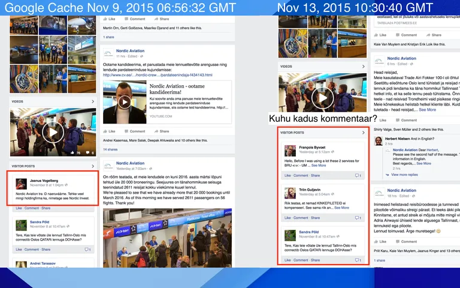
Task: Open Jaanus Vogelberg's profile picture
Action: 21,184
